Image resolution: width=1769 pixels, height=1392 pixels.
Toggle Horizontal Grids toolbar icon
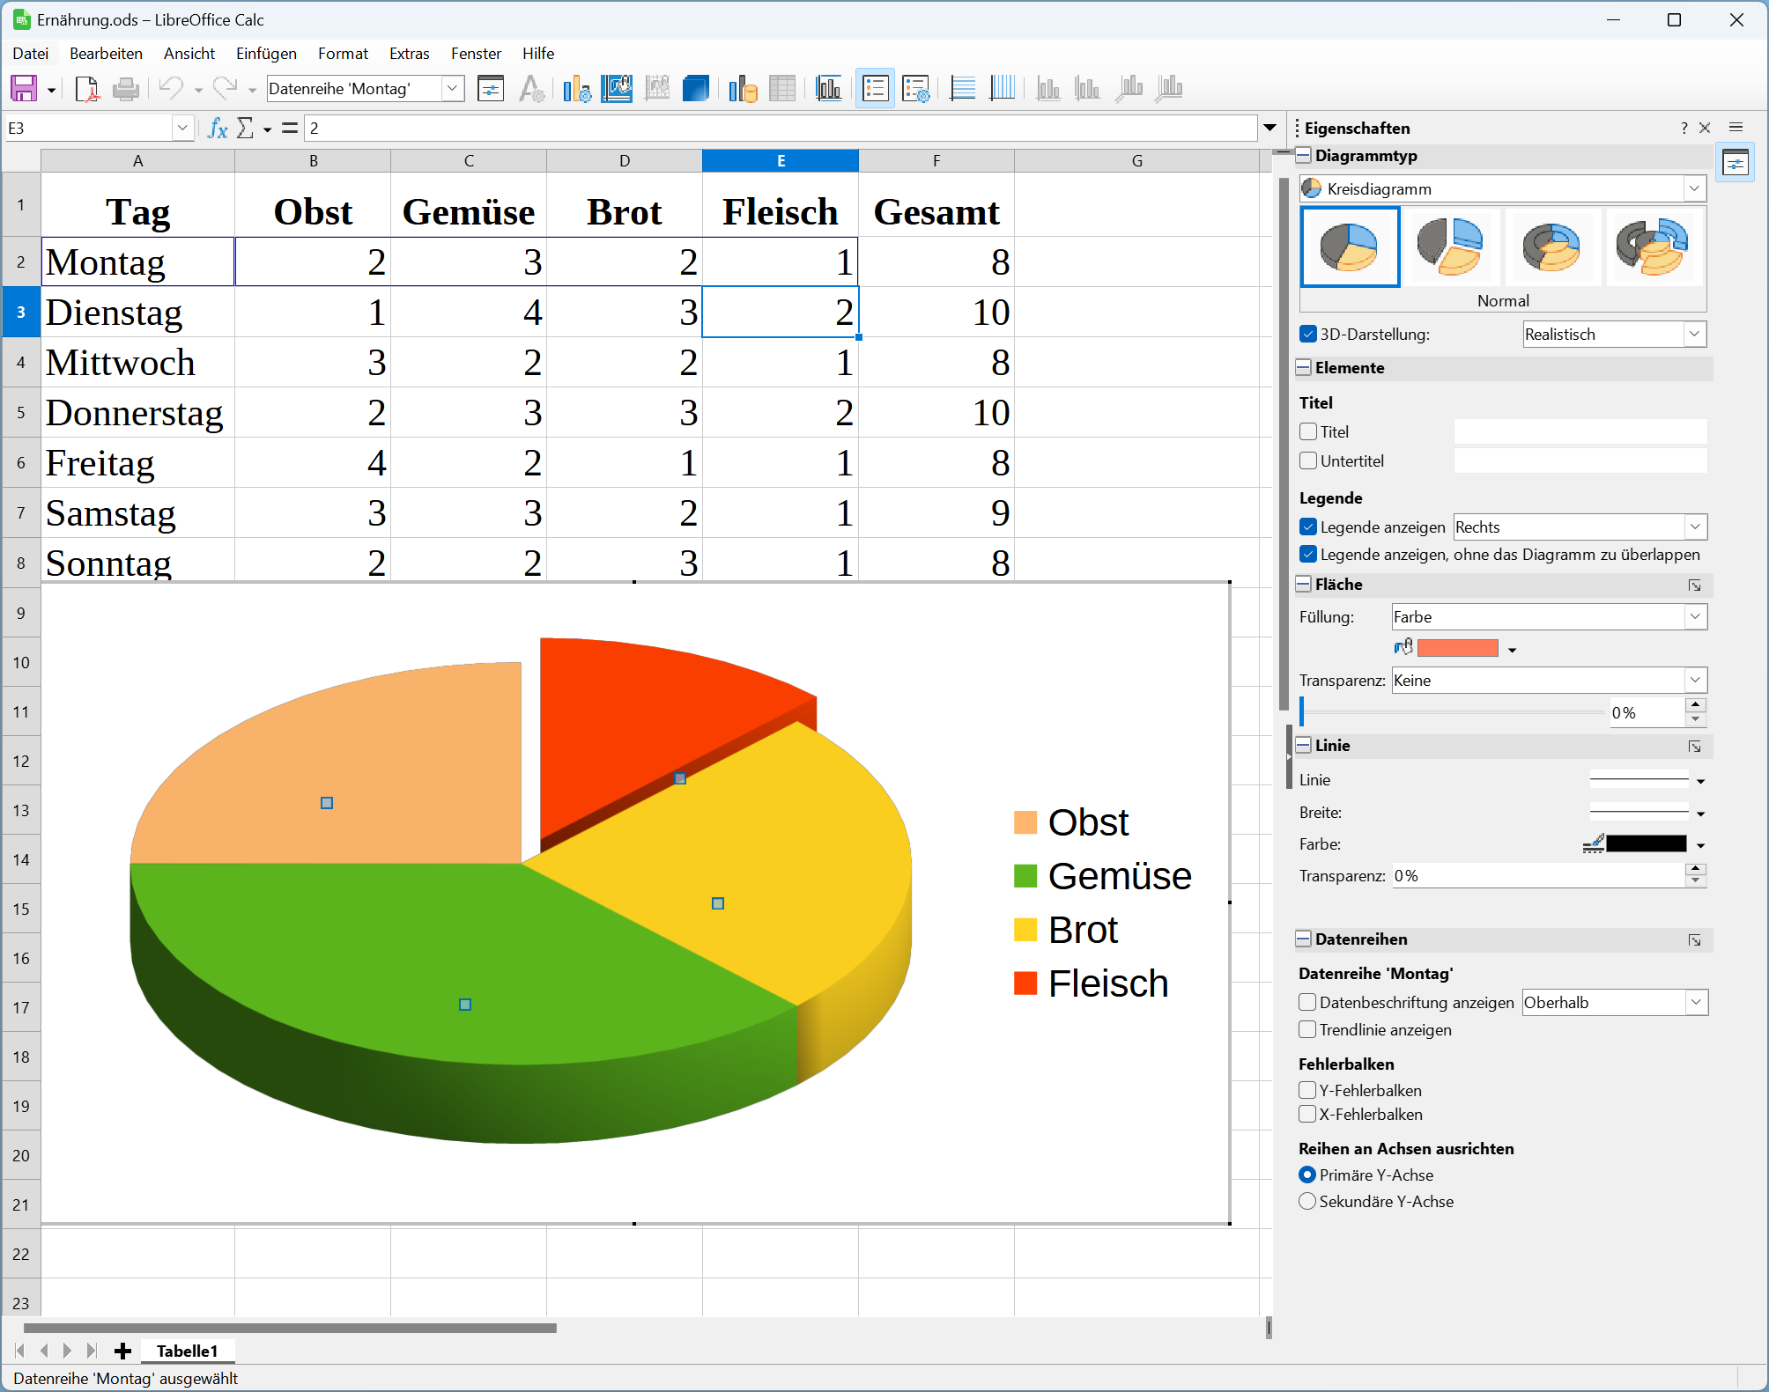point(962,88)
